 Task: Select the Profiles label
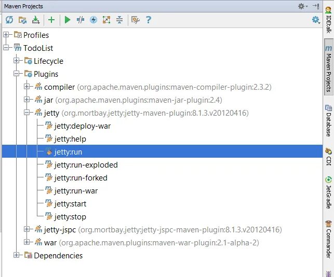(36, 35)
